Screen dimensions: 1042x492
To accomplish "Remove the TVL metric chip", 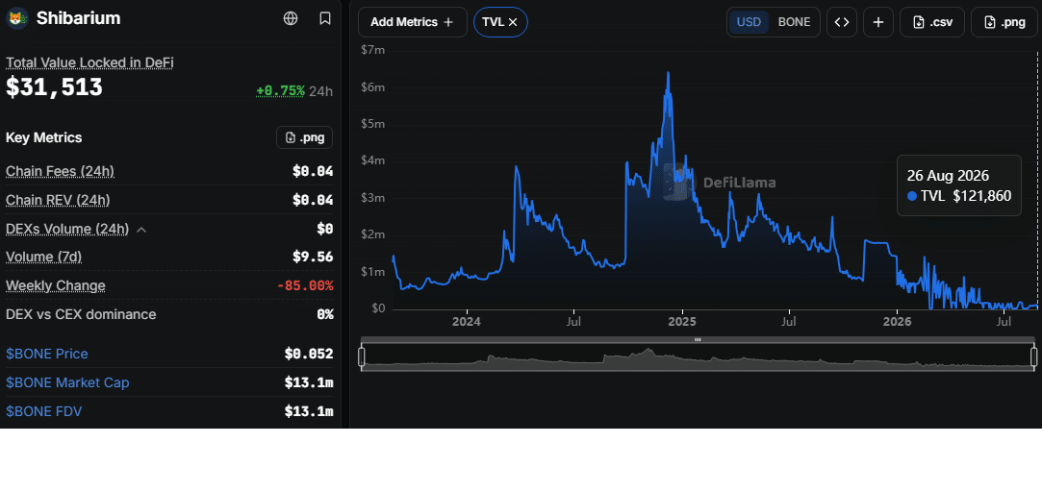I will (x=513, y=22).
